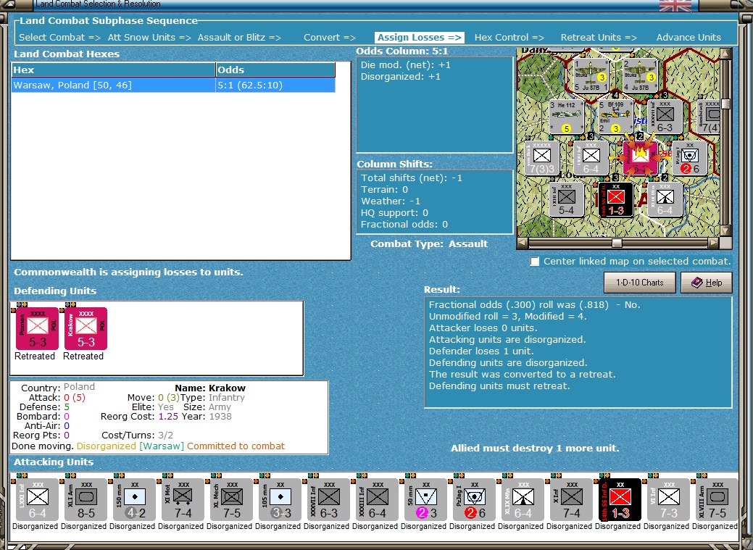Click the map's vertical scroll thumb
Viewport: 753px width, 550px height.
point(725,104)
